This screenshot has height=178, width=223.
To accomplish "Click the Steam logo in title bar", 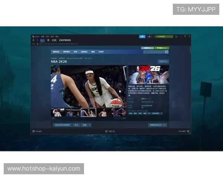I will point(33,36).
